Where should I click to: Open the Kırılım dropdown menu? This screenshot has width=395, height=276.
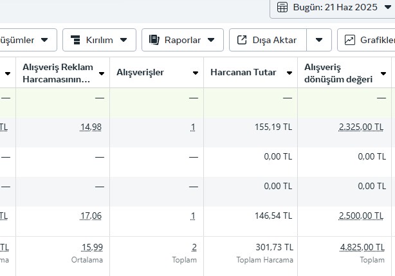99,40
